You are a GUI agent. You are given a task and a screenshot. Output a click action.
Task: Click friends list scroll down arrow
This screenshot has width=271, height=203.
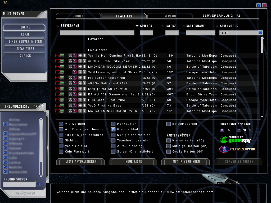[x=41, y=176]
